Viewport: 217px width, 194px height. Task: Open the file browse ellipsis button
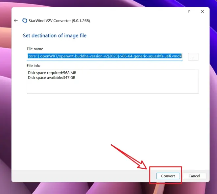point(193,57)
